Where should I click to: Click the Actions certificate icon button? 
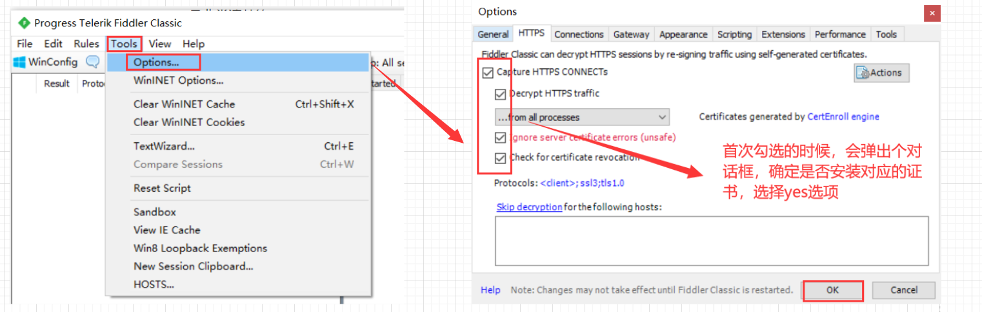[x=881, y=73]
